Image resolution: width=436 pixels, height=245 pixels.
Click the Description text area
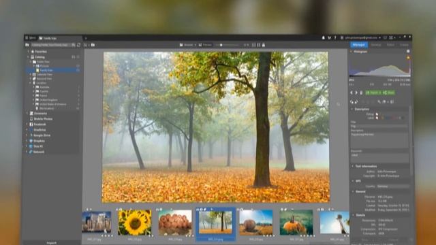[x=379, y=140]
